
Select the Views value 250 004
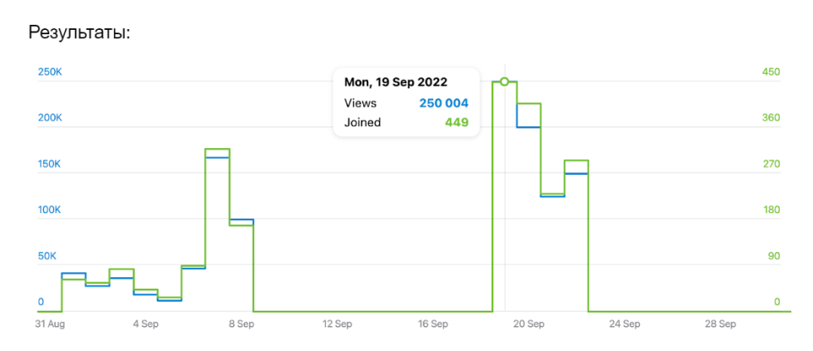coord(443,103)
